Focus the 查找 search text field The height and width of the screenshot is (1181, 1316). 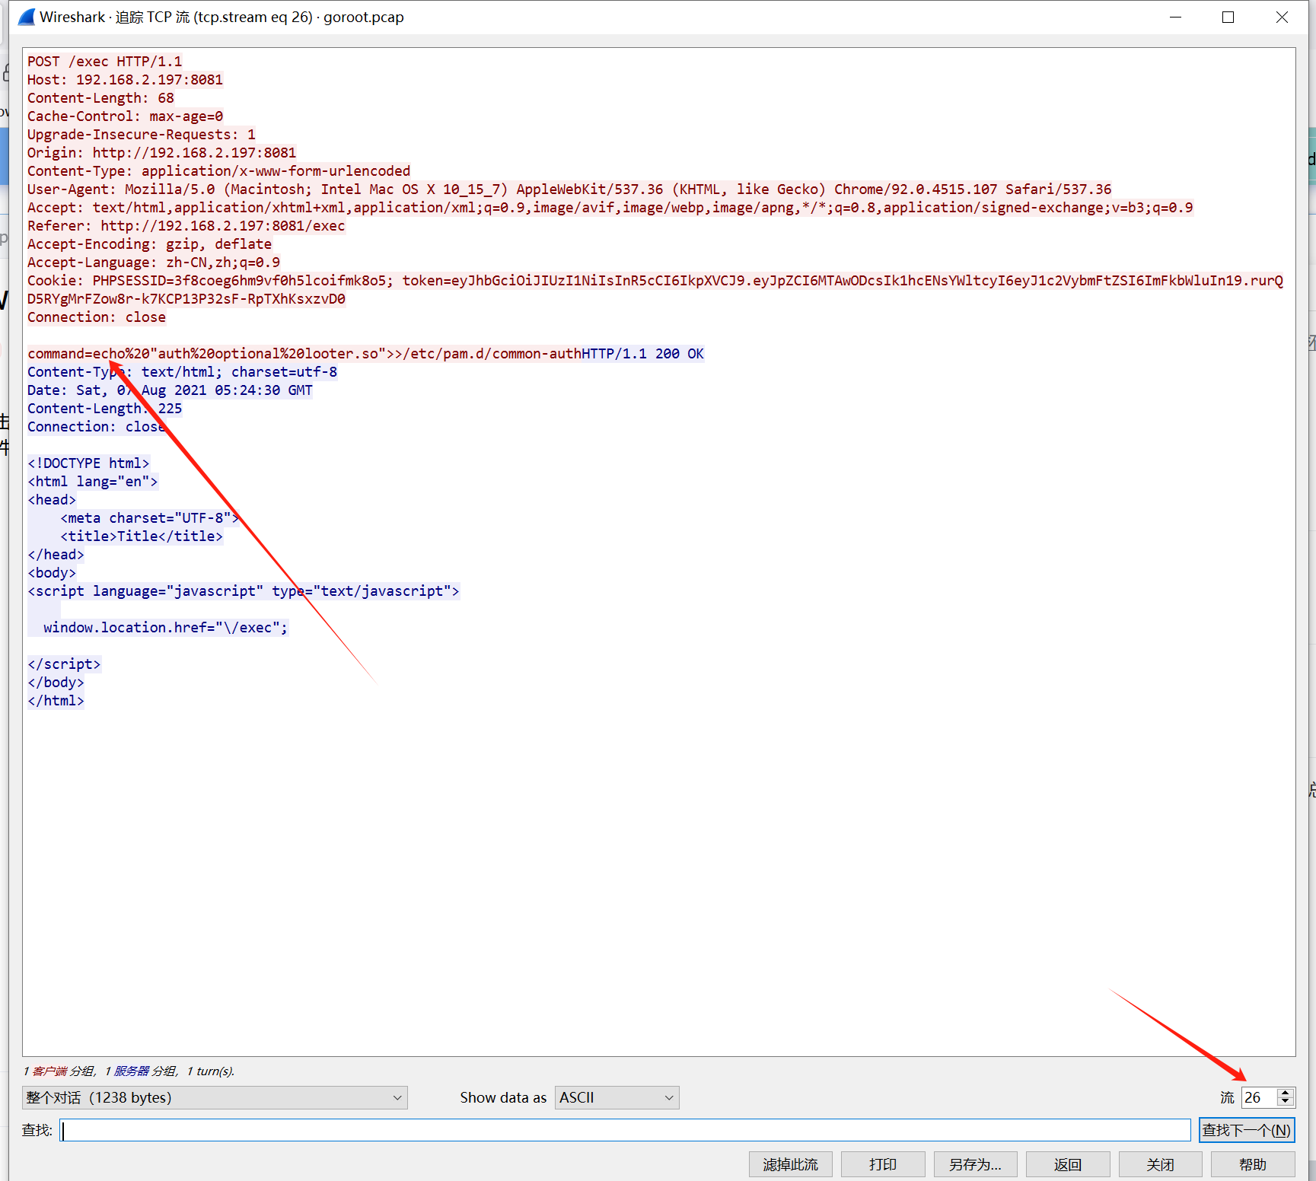tap(625, 1130)
